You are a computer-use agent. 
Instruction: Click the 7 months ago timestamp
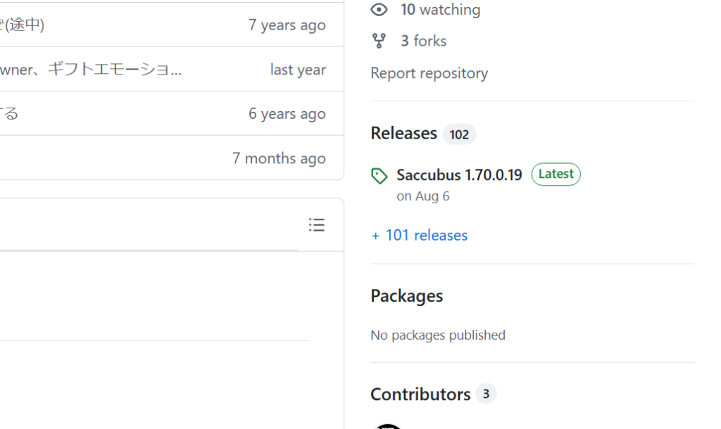click(279, 158)
